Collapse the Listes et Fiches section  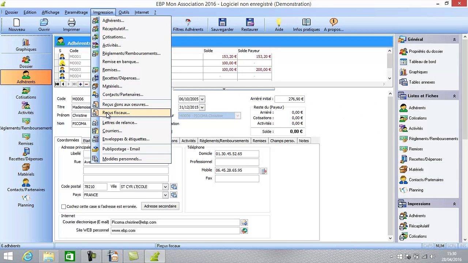click(454, 96)
